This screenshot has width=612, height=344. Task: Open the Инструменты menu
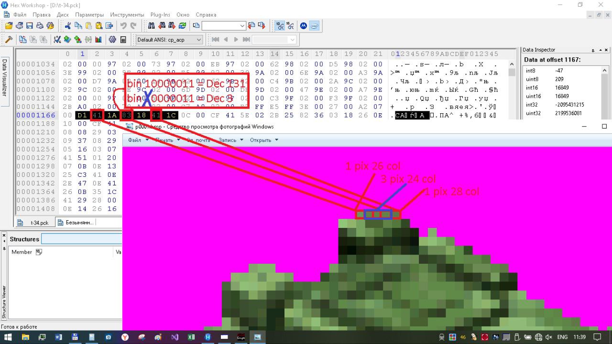[127, 15]
